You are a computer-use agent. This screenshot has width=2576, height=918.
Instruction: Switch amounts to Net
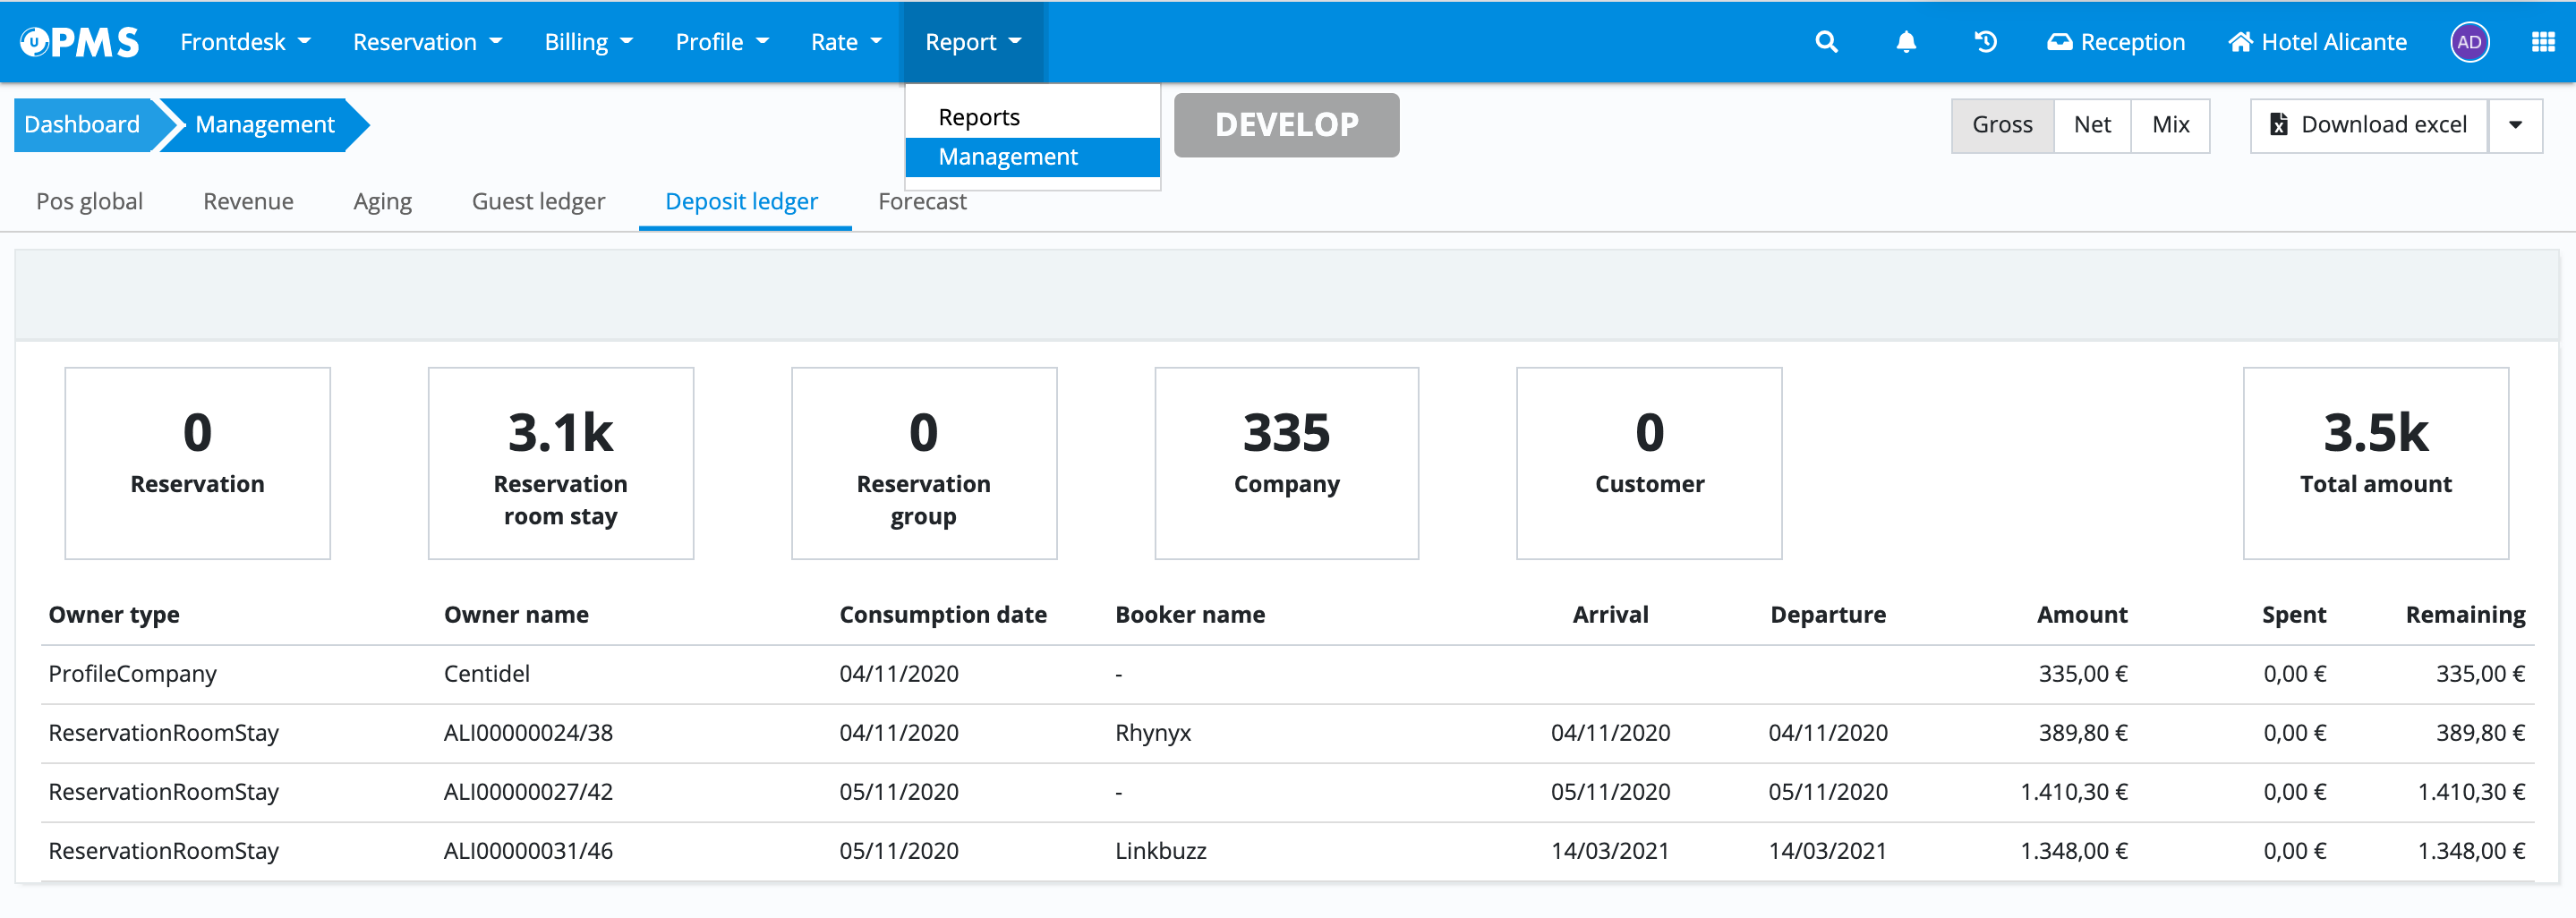click(2091, 125)
